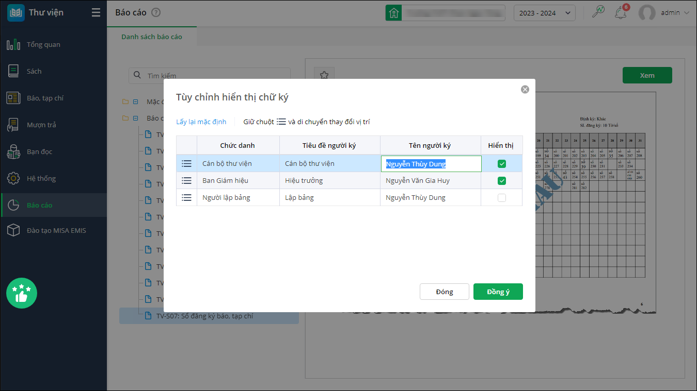Go to Bạn đọc in sidebar
Viewport: 697px width, 391px height.
[39, 152]
